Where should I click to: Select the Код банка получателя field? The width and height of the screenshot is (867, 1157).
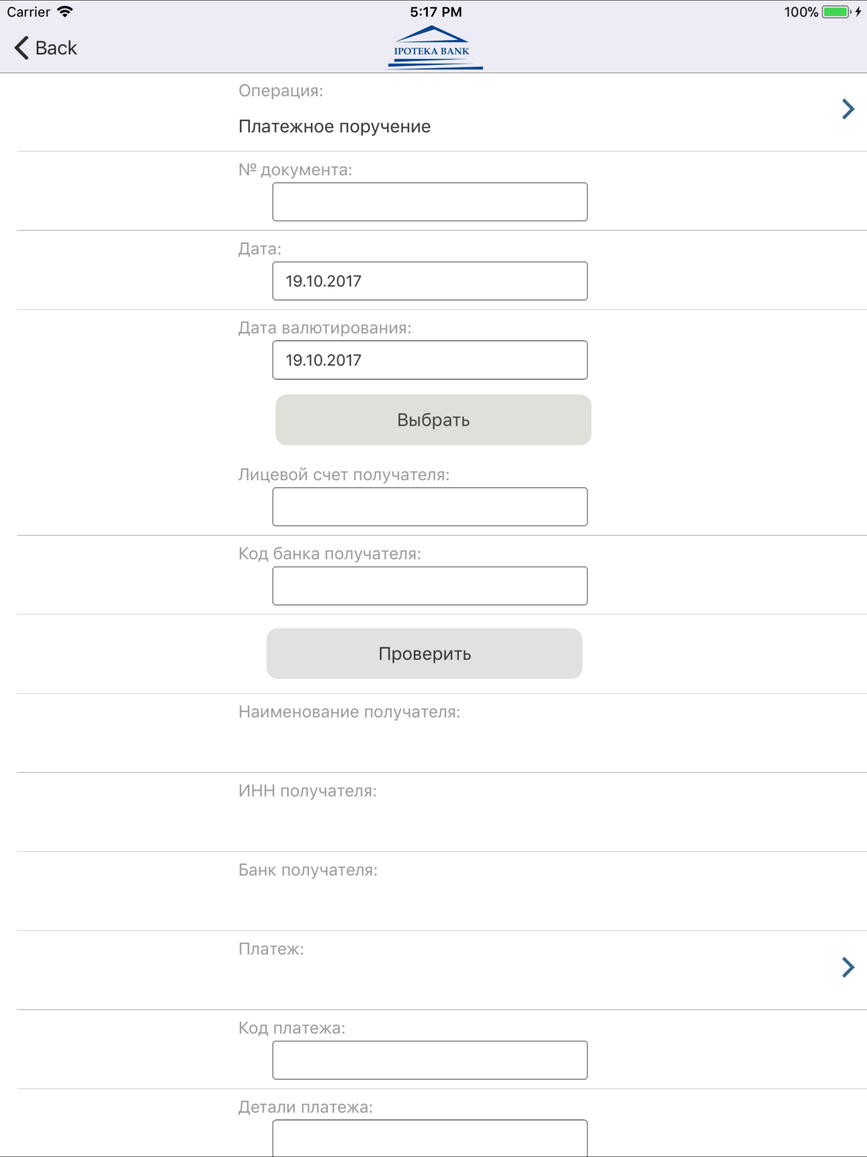point(429,585)
